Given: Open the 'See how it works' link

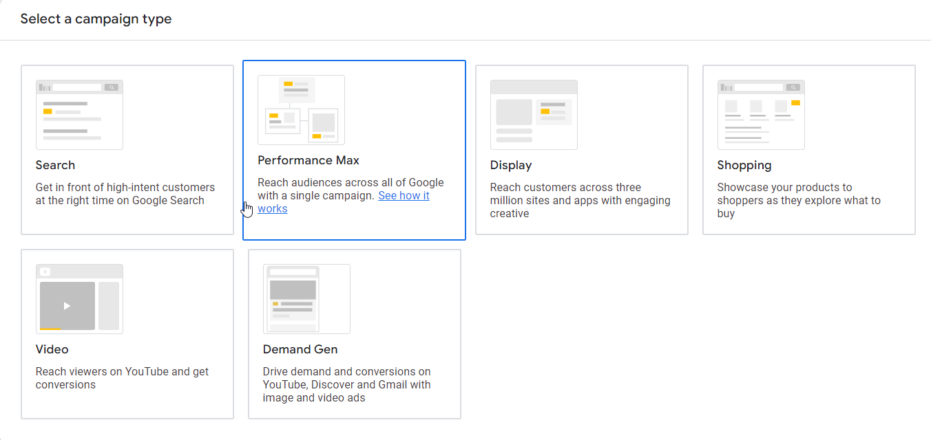Looking at the screenshot, I should pyautogui.click(x=404, y=196).
